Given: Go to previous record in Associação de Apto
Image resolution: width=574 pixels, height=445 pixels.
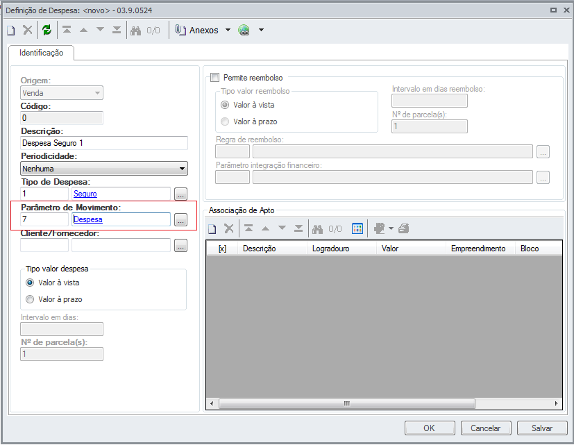Looking at the screenshot, I should pos(265,228).
